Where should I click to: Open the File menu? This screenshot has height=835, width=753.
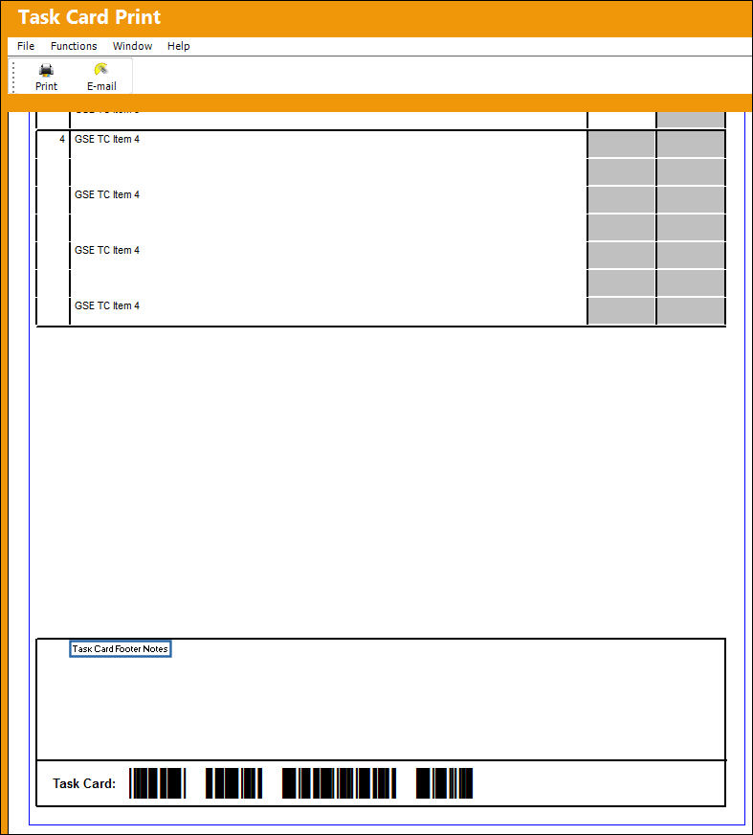(x=26, y=46)
